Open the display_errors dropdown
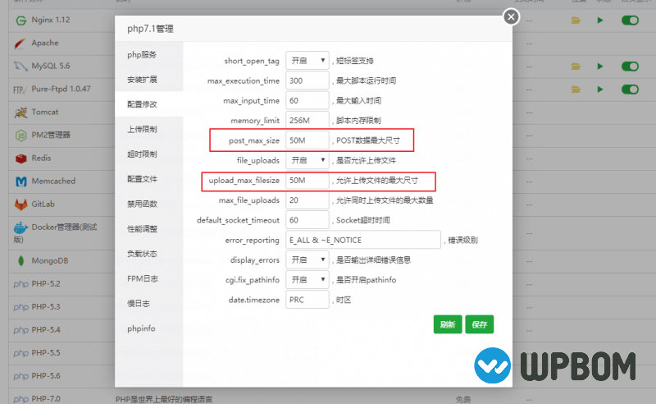 pyautogui.click(x=307, y=259)
